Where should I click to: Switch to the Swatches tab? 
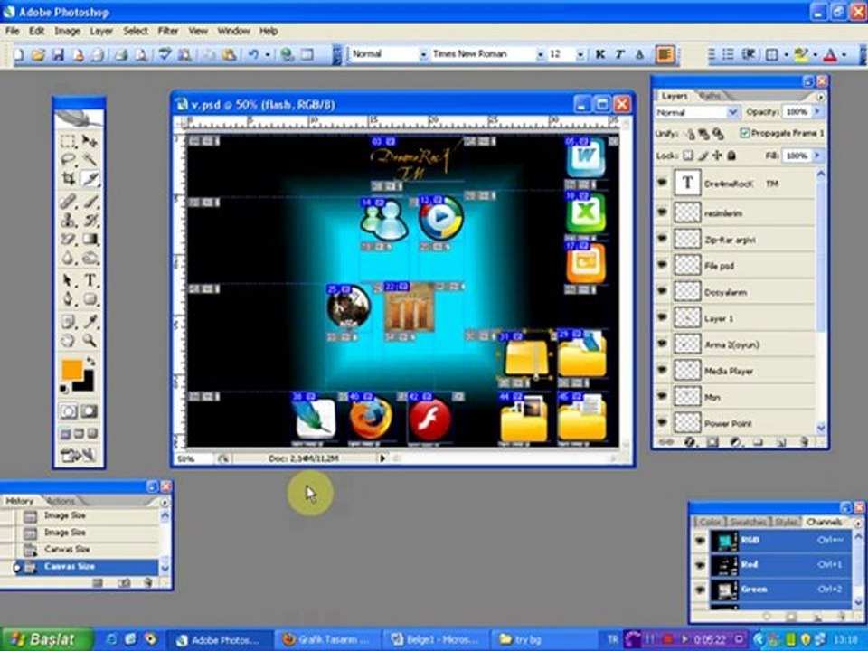(748, 522)
